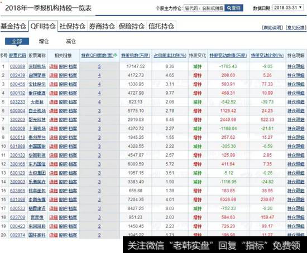307x253 pixels.
Task: Open 持仓明细 for row 600519
Action: [x=296, y=138]
